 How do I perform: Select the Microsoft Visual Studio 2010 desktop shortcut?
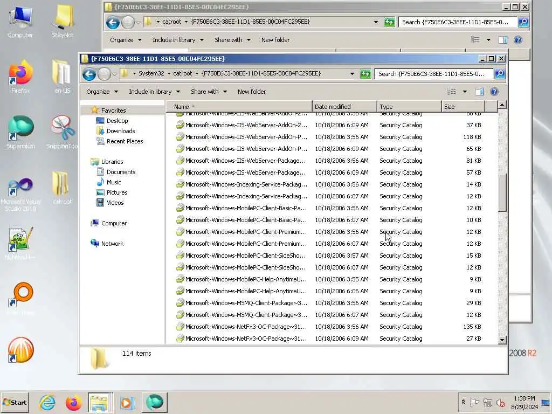click(20, 195)
